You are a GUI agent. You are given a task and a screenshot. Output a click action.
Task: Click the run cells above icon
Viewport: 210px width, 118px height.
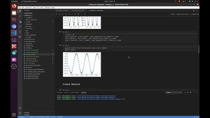[x=59, y=14]
